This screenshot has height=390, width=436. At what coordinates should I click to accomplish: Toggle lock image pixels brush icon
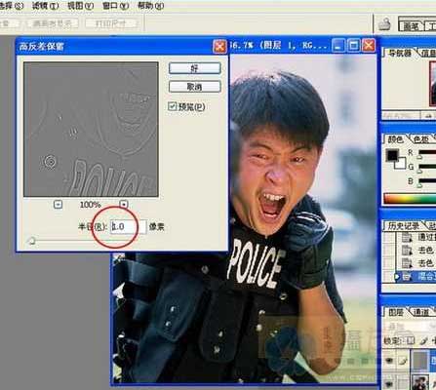[423, 340]
